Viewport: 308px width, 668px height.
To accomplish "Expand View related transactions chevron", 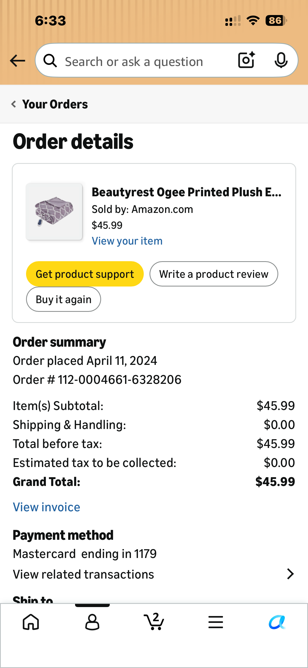I will 290,574.
